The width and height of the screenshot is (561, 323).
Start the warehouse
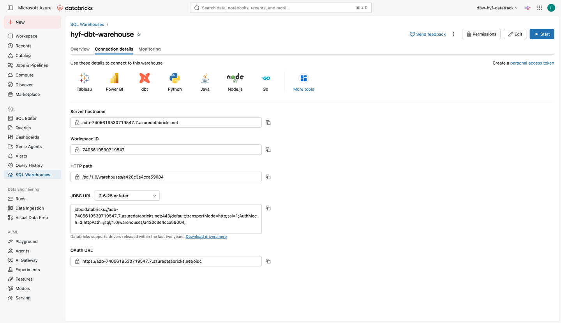(x=542, y=34)
